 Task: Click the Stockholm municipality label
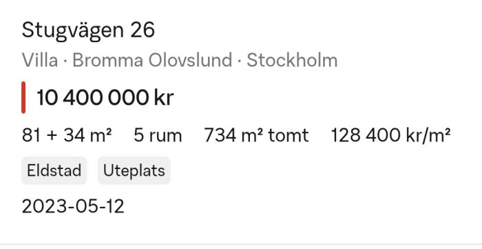click(x=292, y=60)
